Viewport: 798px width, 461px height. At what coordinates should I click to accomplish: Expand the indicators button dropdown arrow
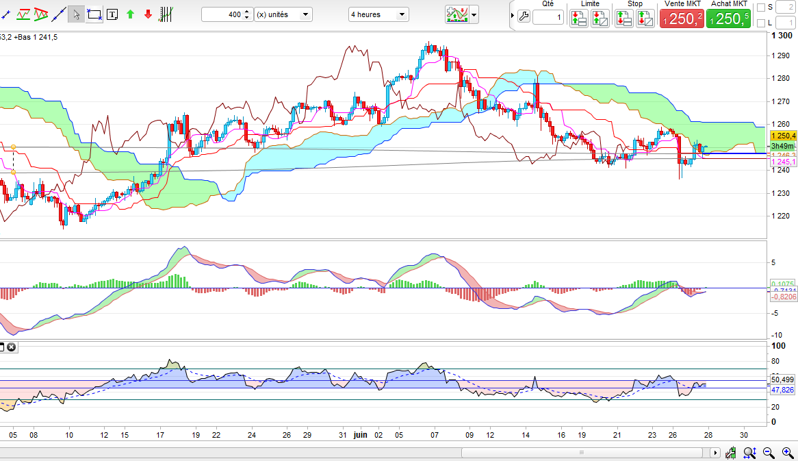474,14
